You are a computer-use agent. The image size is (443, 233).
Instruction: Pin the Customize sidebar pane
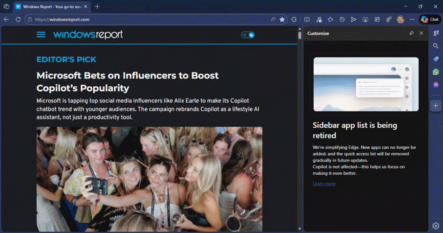pyautogui.click(x=411, y=33)
